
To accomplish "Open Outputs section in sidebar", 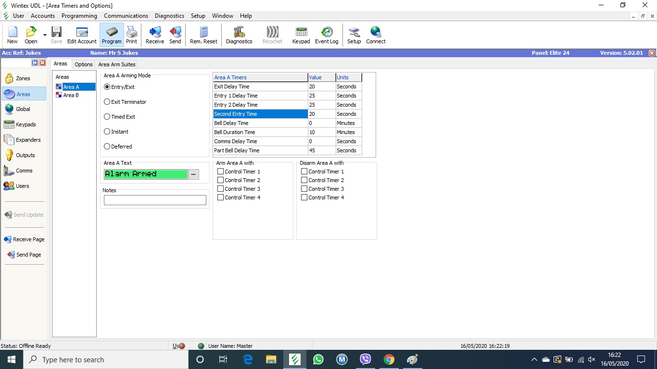I will click(x=24, y=155).
